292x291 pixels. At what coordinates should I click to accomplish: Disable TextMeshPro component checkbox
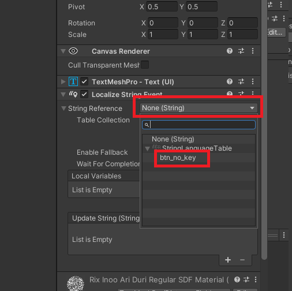click(x=84, y=81)
